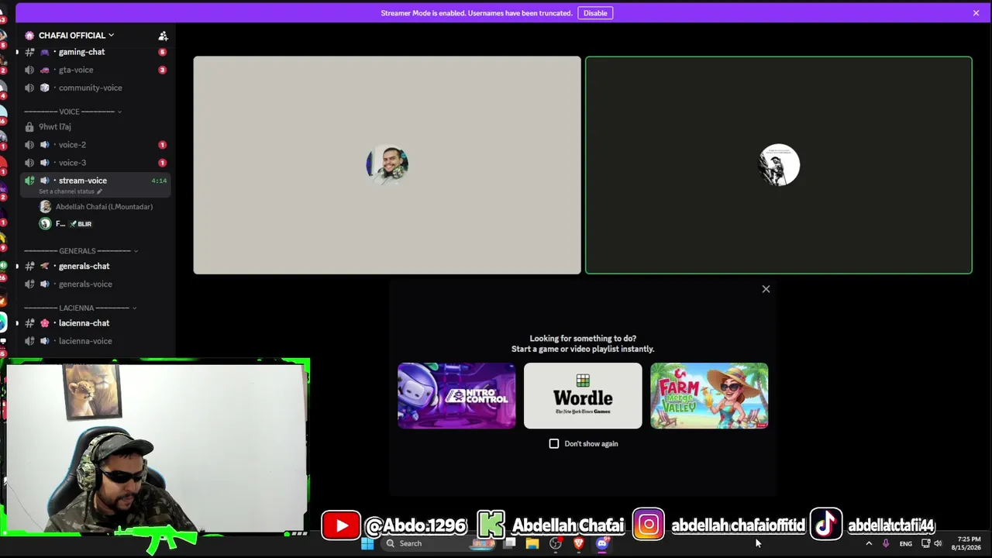Start the Wordle activity
The width and height of the screenshot is (992, 558).
click(583, 396)
